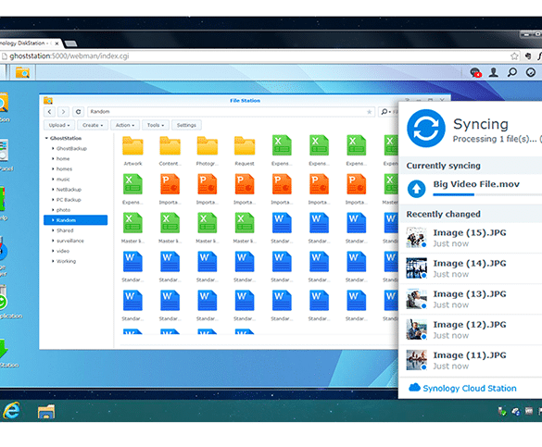Open a new browser tab

pos(70,43)
